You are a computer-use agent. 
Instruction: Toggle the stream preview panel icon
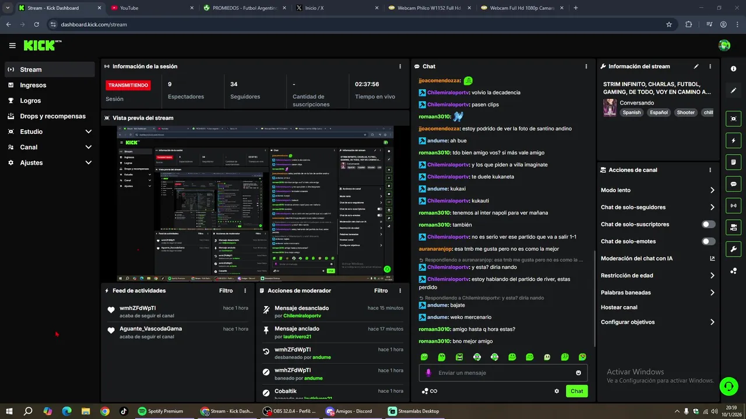pos(733,119)
